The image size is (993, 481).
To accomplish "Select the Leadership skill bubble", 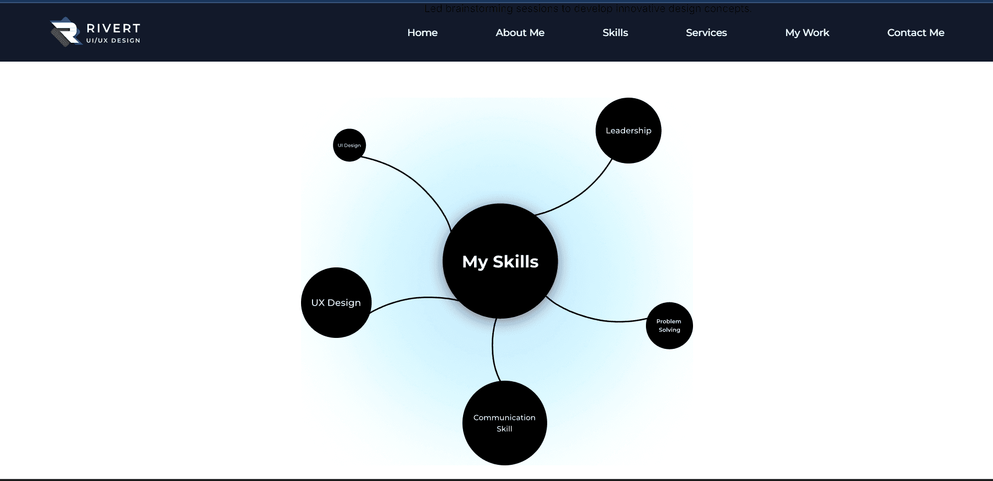I will (628, 131).
